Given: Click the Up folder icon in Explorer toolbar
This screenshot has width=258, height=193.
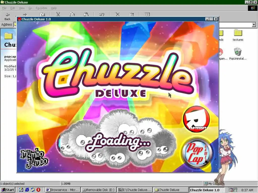Looking at the screenshot, I should (x=42, y=15).
